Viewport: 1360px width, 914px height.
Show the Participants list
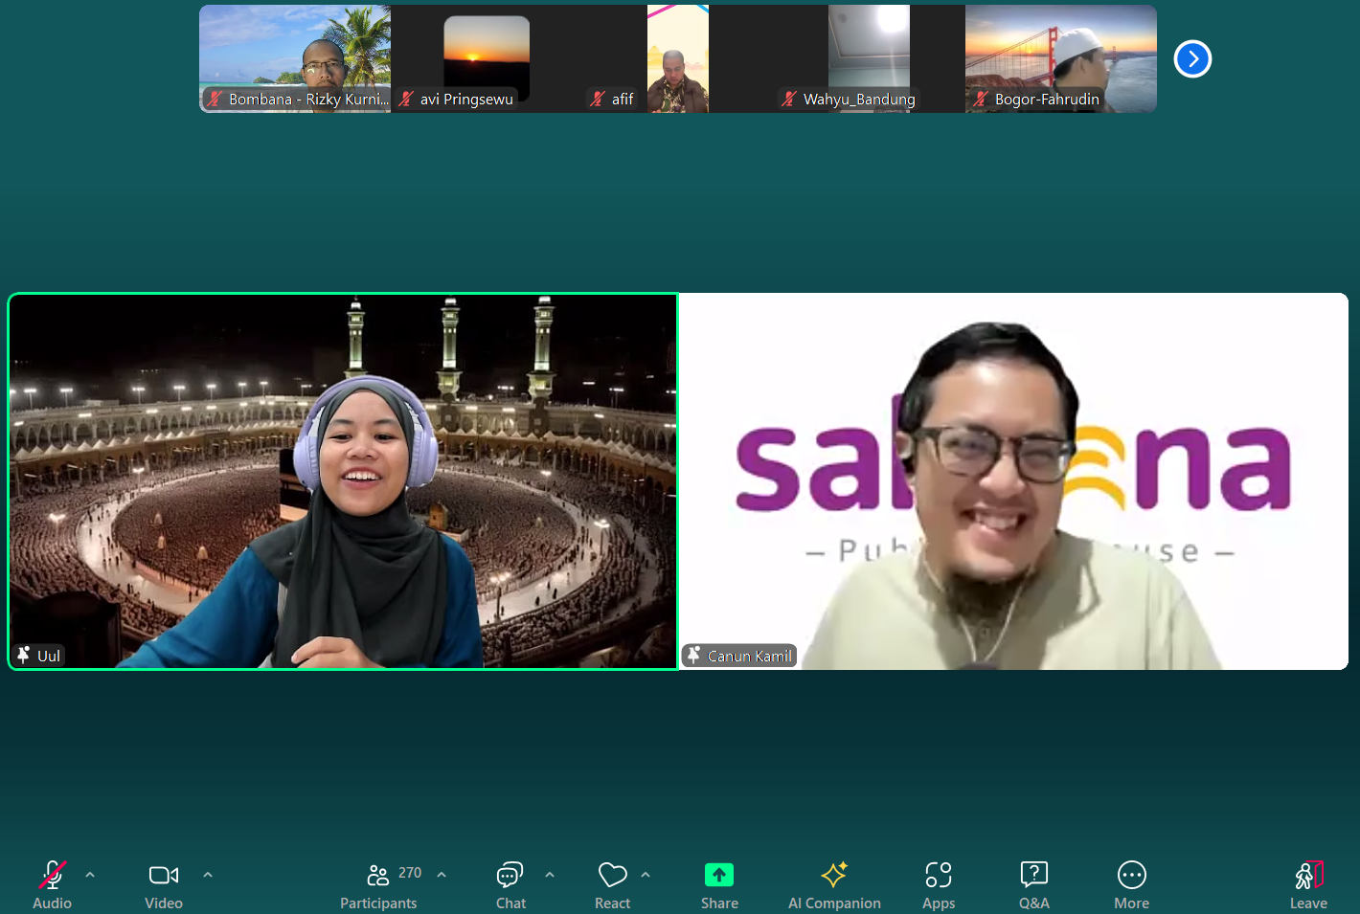point(377,874)
